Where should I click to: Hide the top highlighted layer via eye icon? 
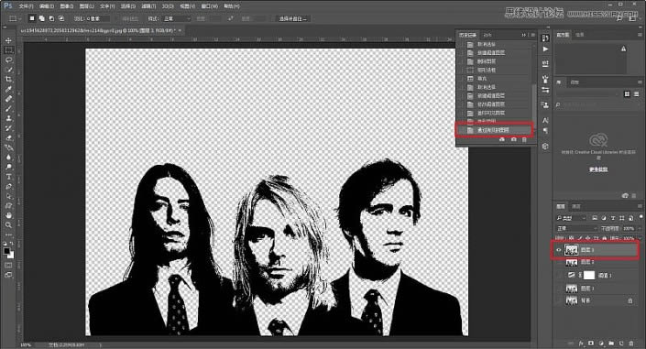[x=559, y=250]
